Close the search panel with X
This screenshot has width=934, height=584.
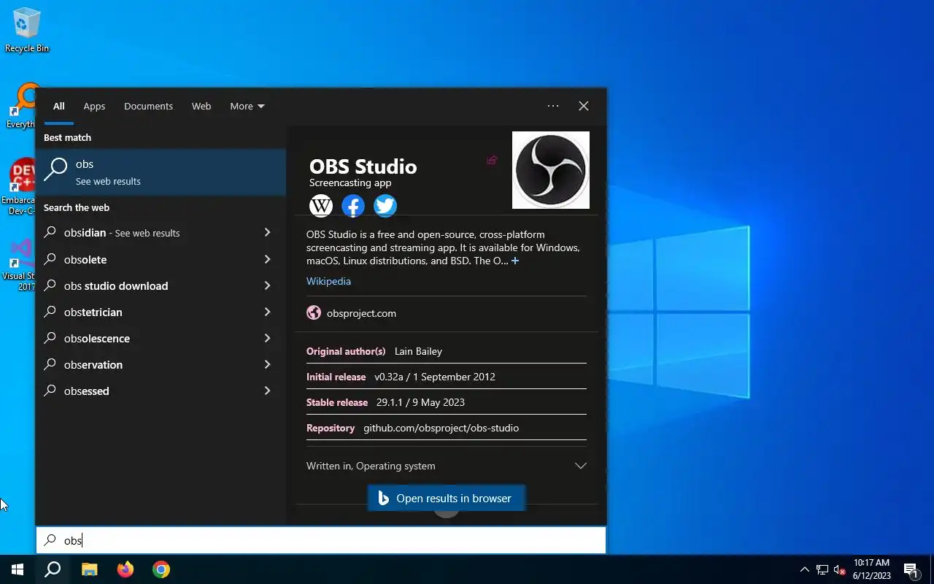coord(584,106)
